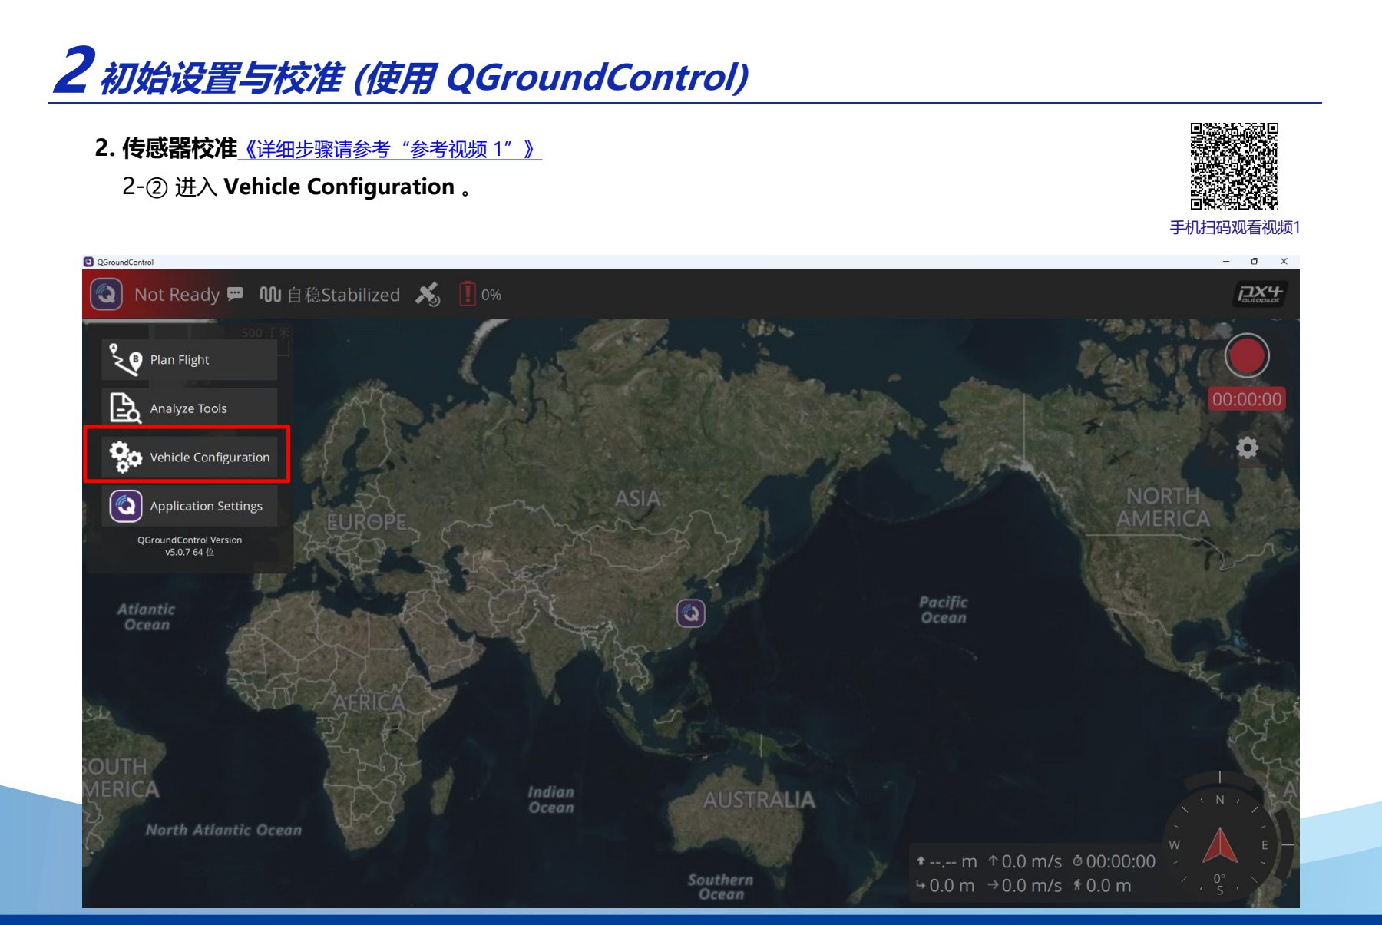Click the Not Ready status label
The width and height of the screenshot is (1382, 925).
click(177, 295)
